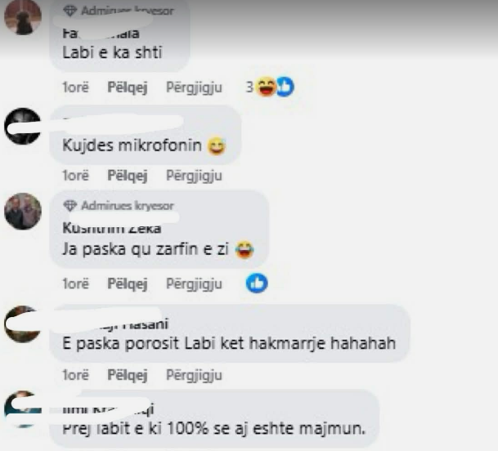Click Përgjigju under the 'hakmarrje hahahah' comment
The height and width of the screenshot is (451, 498).
tap(194, 376)
